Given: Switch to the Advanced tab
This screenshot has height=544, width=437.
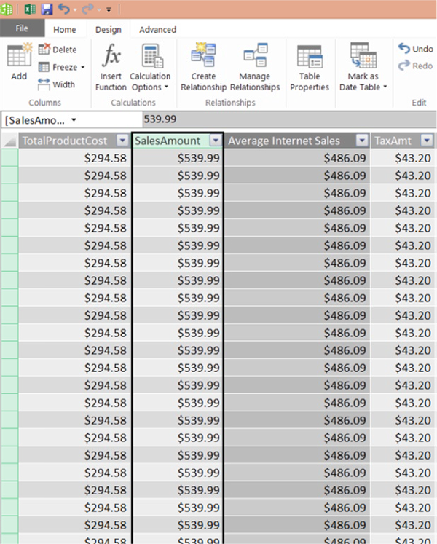Looking at the screenshot, I should coord(158,29).
